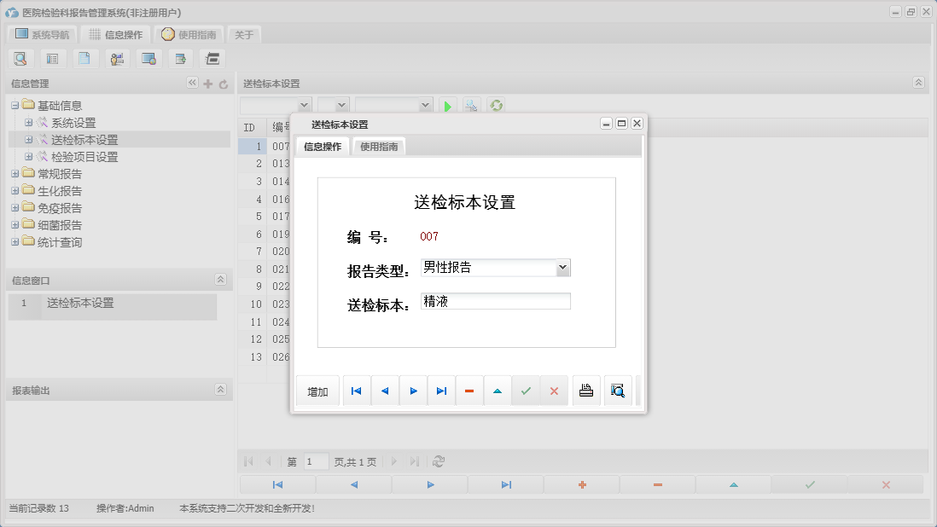Open the 报告类型 dropdown showing 男性报告
The image size is (937, 527).
tap(562, 267)
